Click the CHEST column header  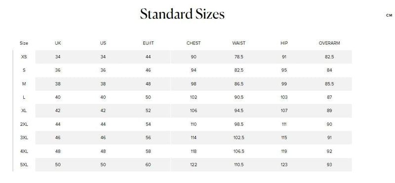(x=194, y=43)
